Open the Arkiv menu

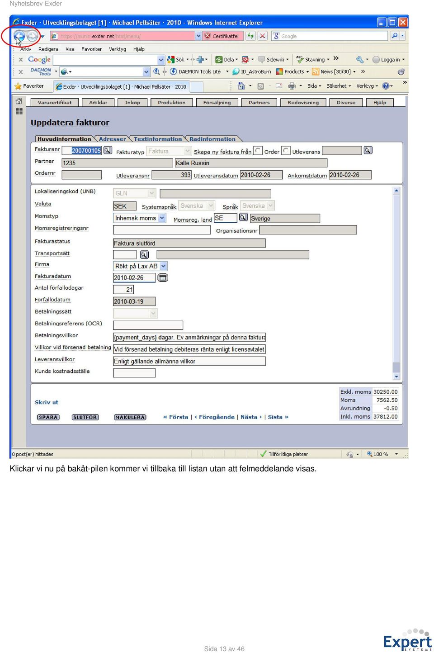click(x=26, y=49)
